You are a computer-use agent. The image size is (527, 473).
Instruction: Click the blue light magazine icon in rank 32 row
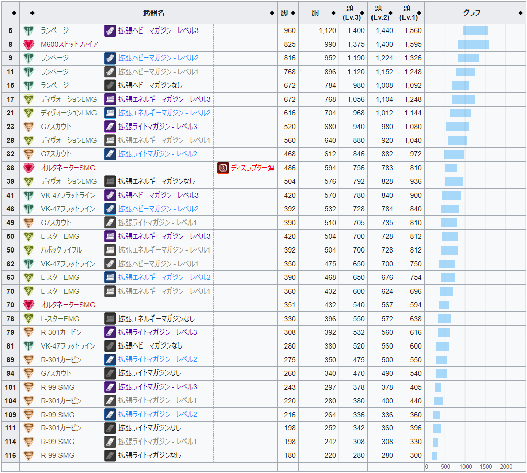[110, 154]
